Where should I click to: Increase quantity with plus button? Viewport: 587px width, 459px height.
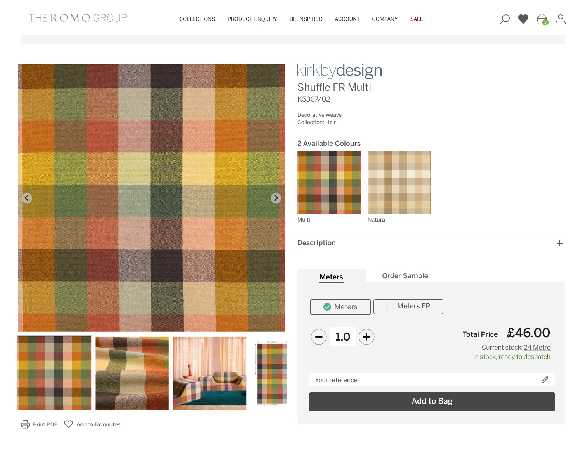coord(366,337)
